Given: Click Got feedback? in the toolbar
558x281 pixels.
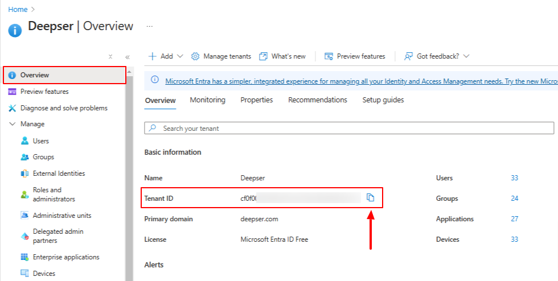Looking at the screenshot, I should click(x=438, y=56).
